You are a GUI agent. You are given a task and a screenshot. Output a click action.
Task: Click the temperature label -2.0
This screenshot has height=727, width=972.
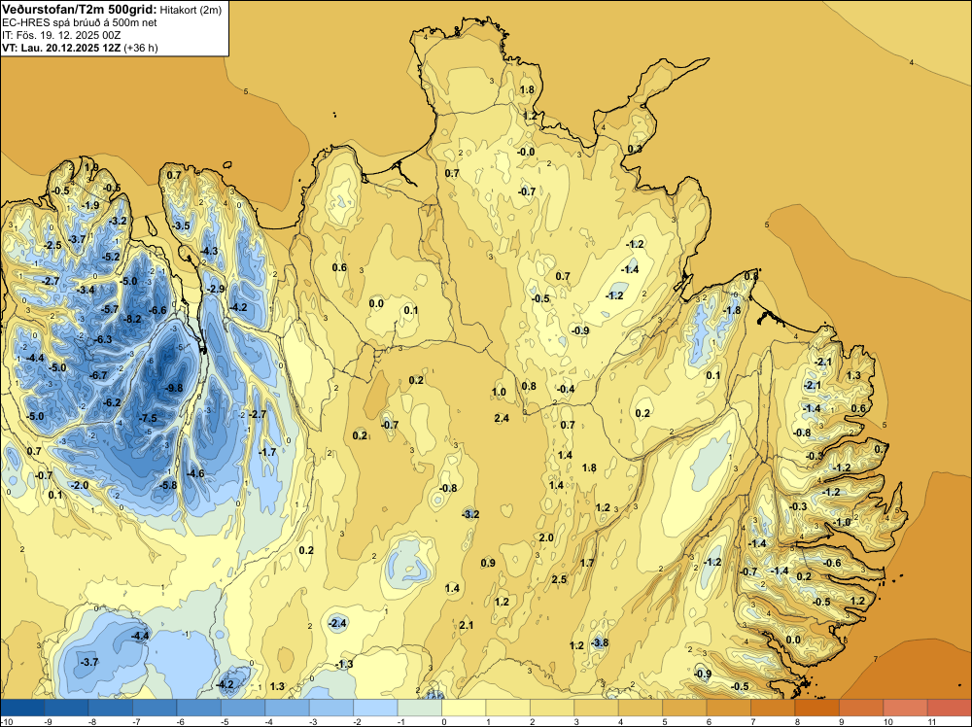click(80, 485)
